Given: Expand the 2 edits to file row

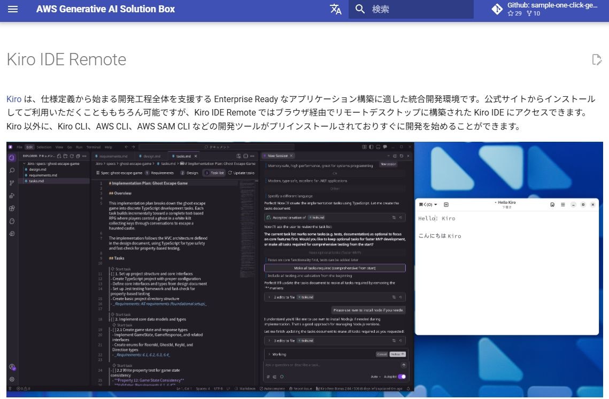Looking at the screenshot, I should click(335, 297).
